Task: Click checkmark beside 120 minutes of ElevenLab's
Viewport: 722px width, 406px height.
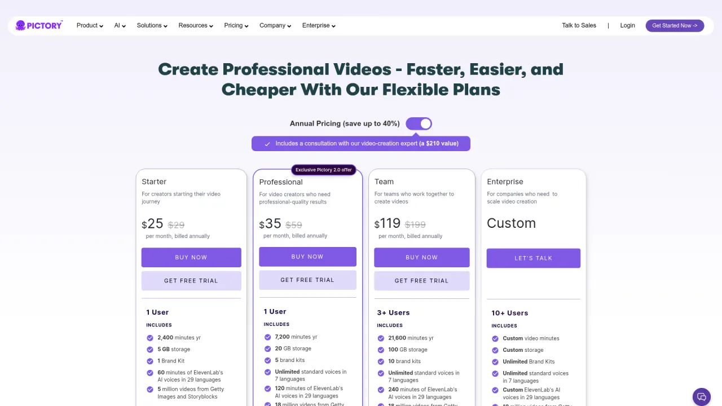Action: tap(267, 389)
